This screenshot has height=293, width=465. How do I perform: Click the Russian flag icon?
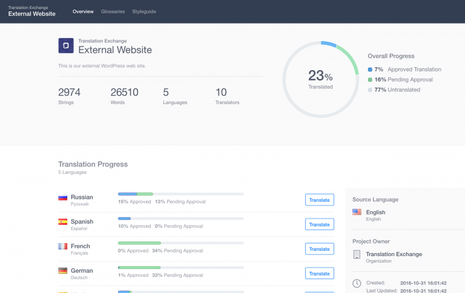pos(63,197)
